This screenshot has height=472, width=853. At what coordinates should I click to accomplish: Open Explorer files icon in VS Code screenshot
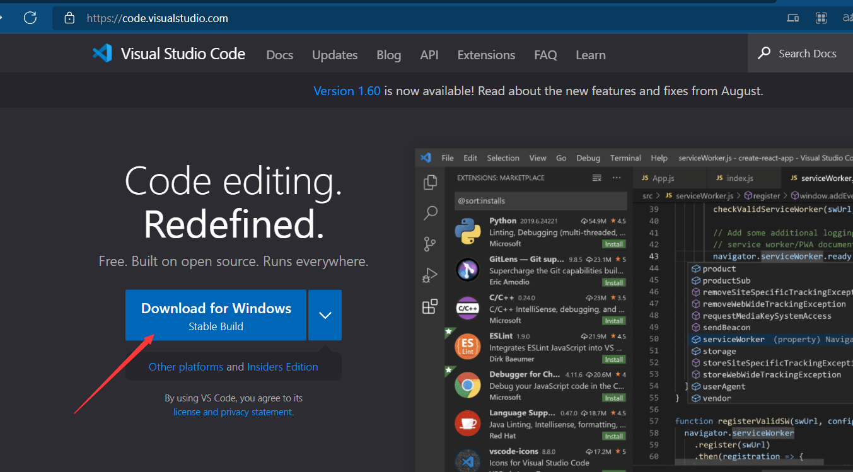(431, 182)
